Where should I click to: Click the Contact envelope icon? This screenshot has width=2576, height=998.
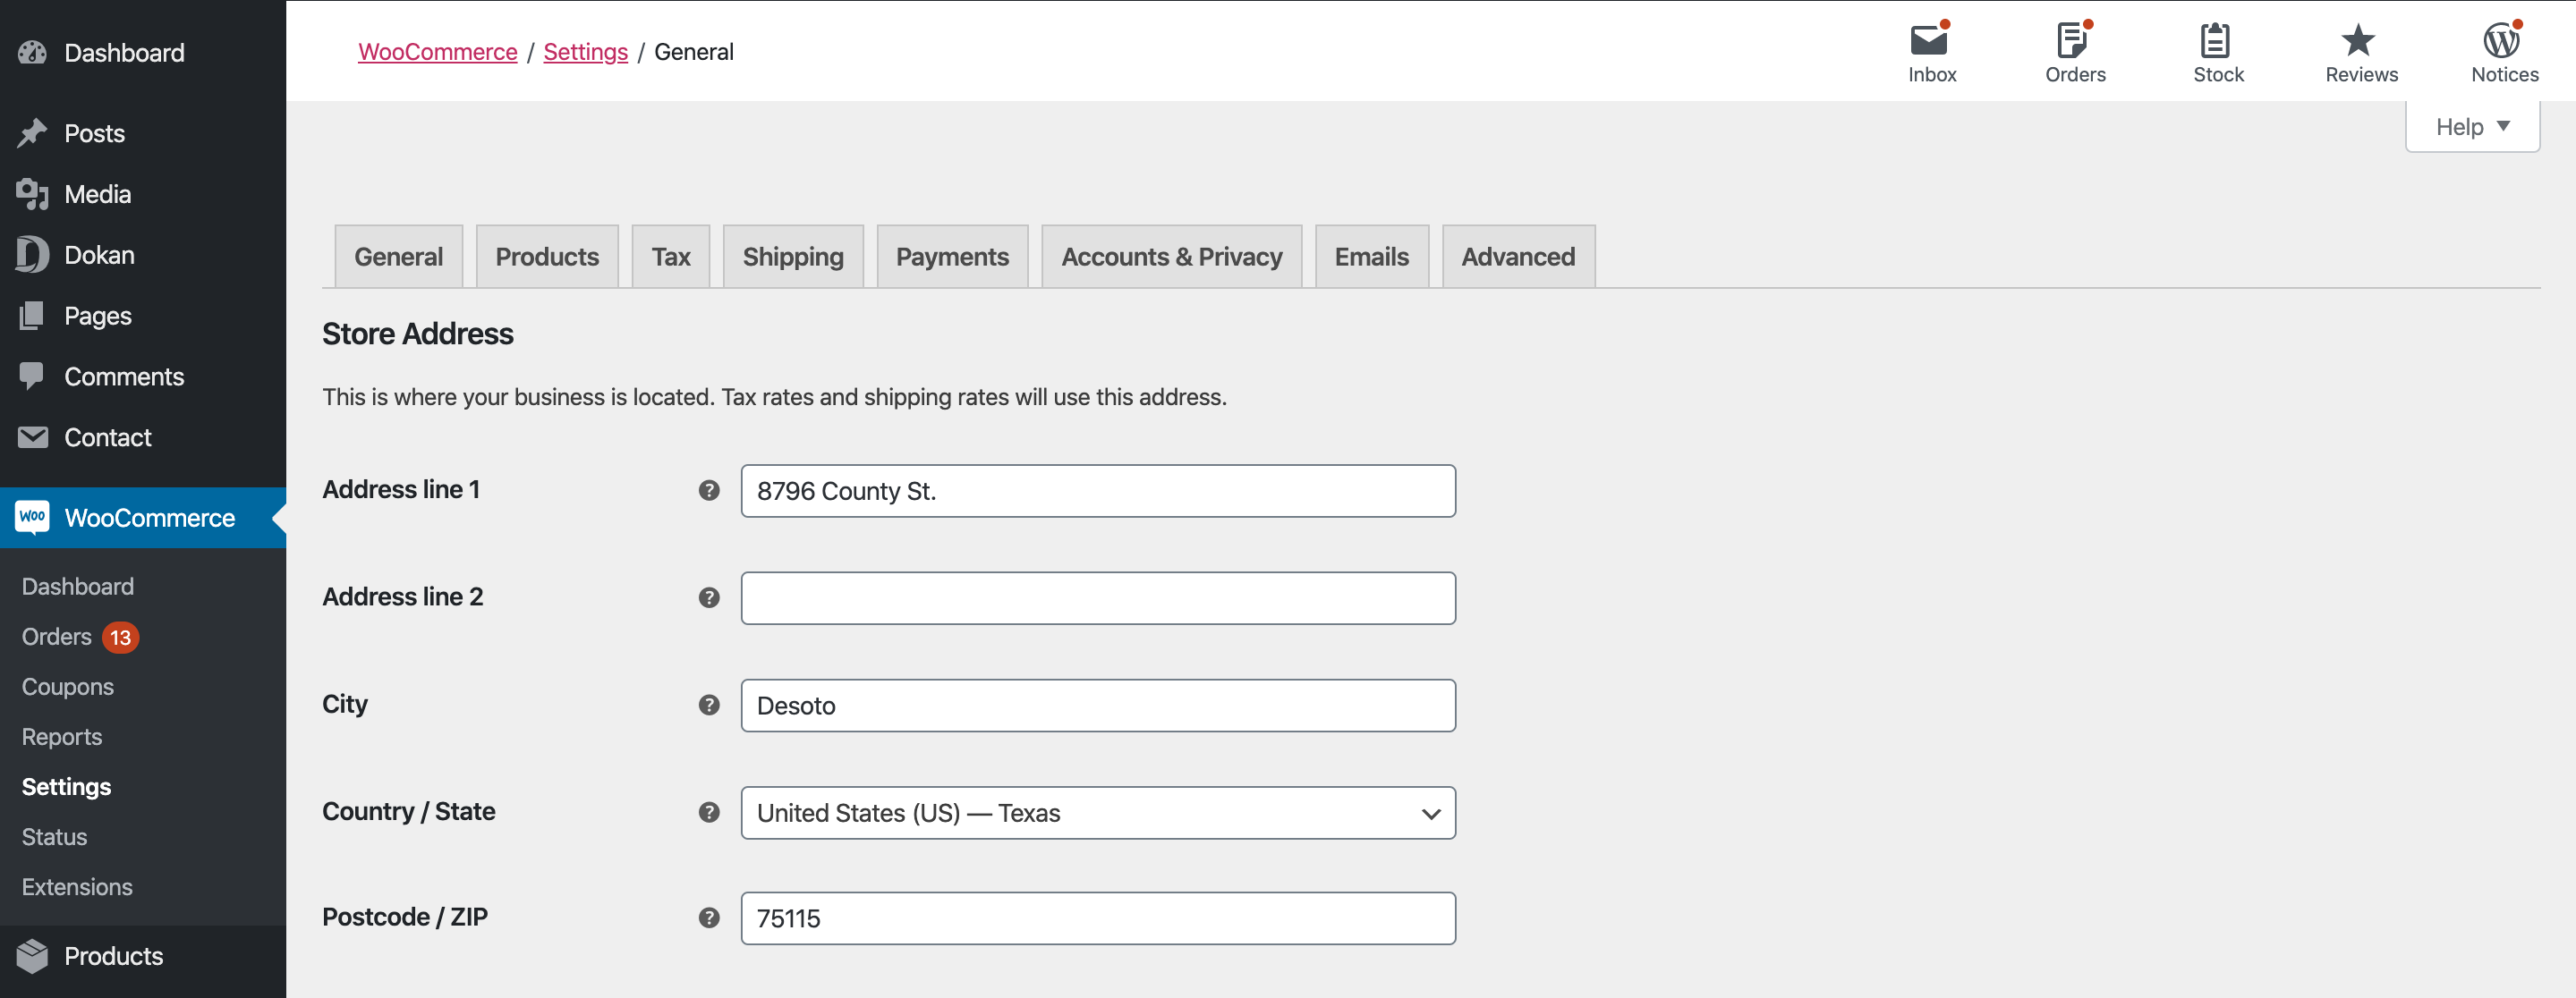click(x=32, y=437)
